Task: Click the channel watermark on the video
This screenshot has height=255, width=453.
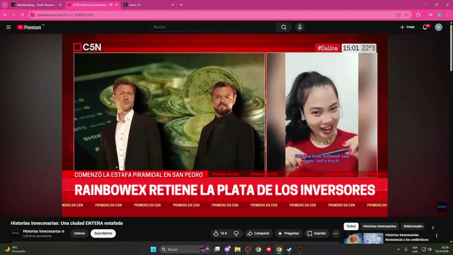Action: pos(442,206)
